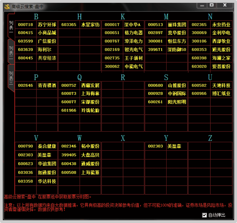Toggle the 自动弹出 checkbox
This screenshot has height=223, width=237.
pos(204,215)
